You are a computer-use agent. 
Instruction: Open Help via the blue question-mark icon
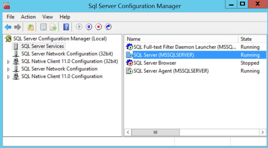[x=66, y=27]
